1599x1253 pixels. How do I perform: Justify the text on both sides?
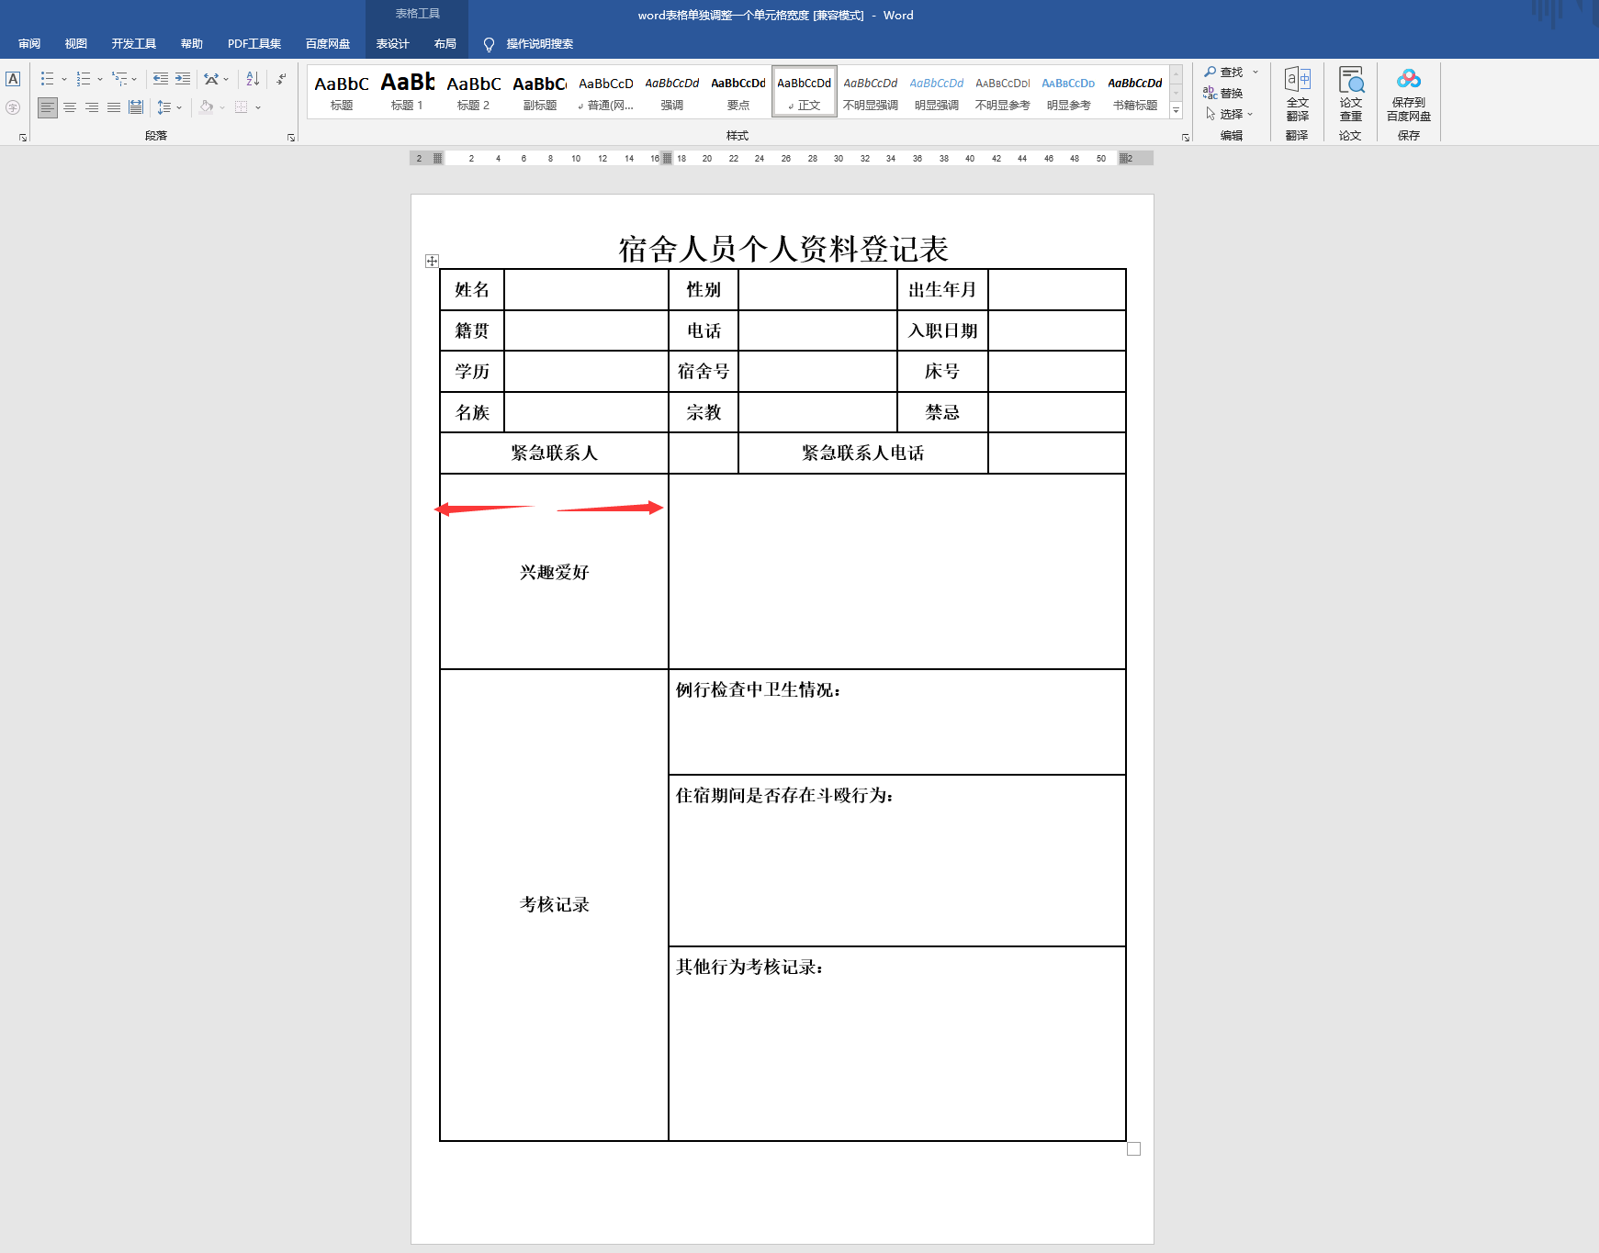point(114,107)
